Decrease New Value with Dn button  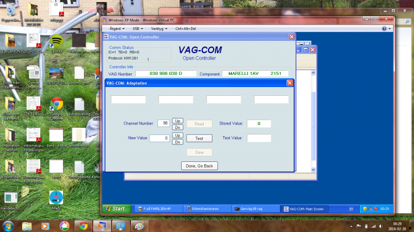pos(178,142)
